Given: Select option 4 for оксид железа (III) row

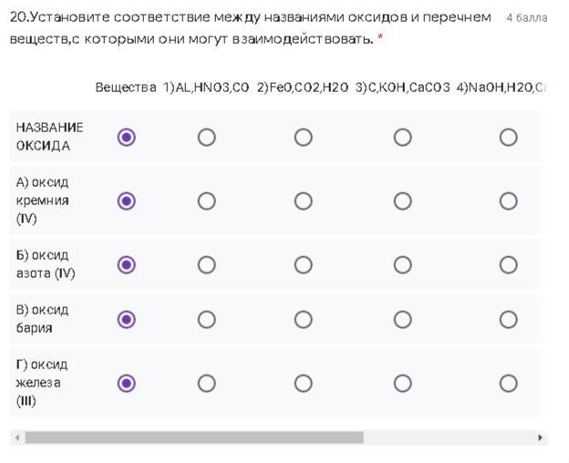Looking at the screenshot, I should pos(509,383).
